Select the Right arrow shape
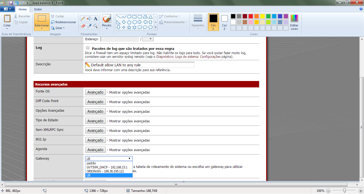This screenshot has width=364, height=194. [x=140, y=22]
